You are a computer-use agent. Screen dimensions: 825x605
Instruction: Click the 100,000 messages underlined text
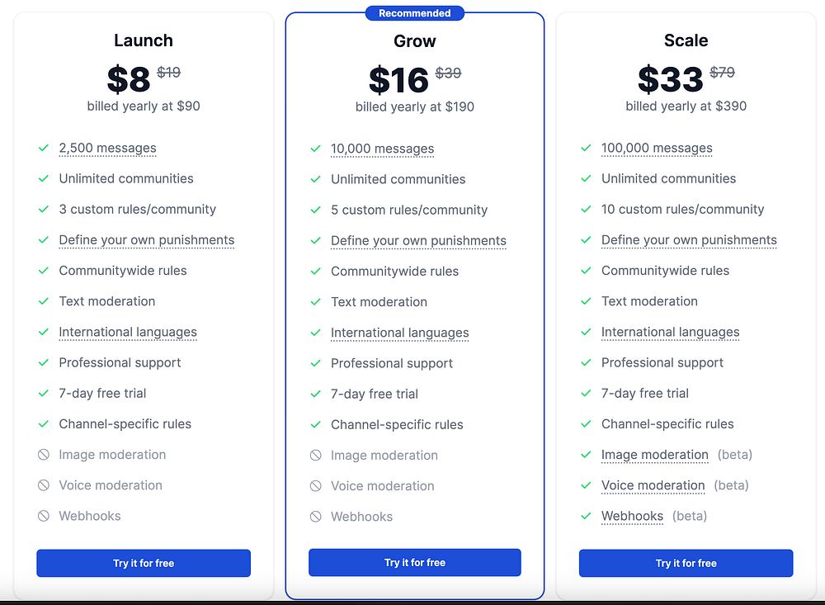point(657,148)
